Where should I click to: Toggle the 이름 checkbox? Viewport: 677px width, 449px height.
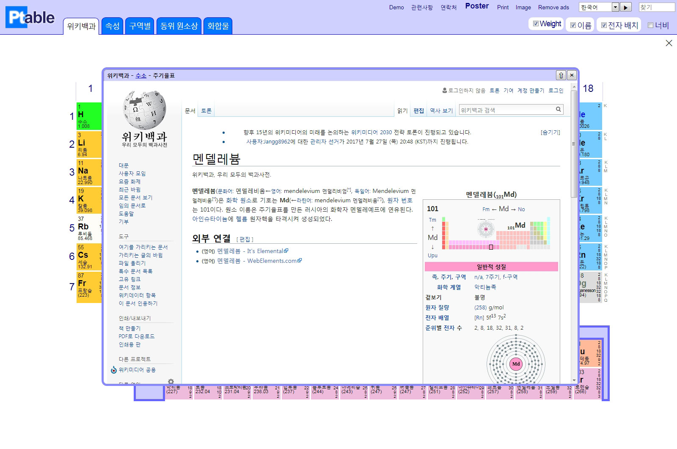tap(573, 25)
